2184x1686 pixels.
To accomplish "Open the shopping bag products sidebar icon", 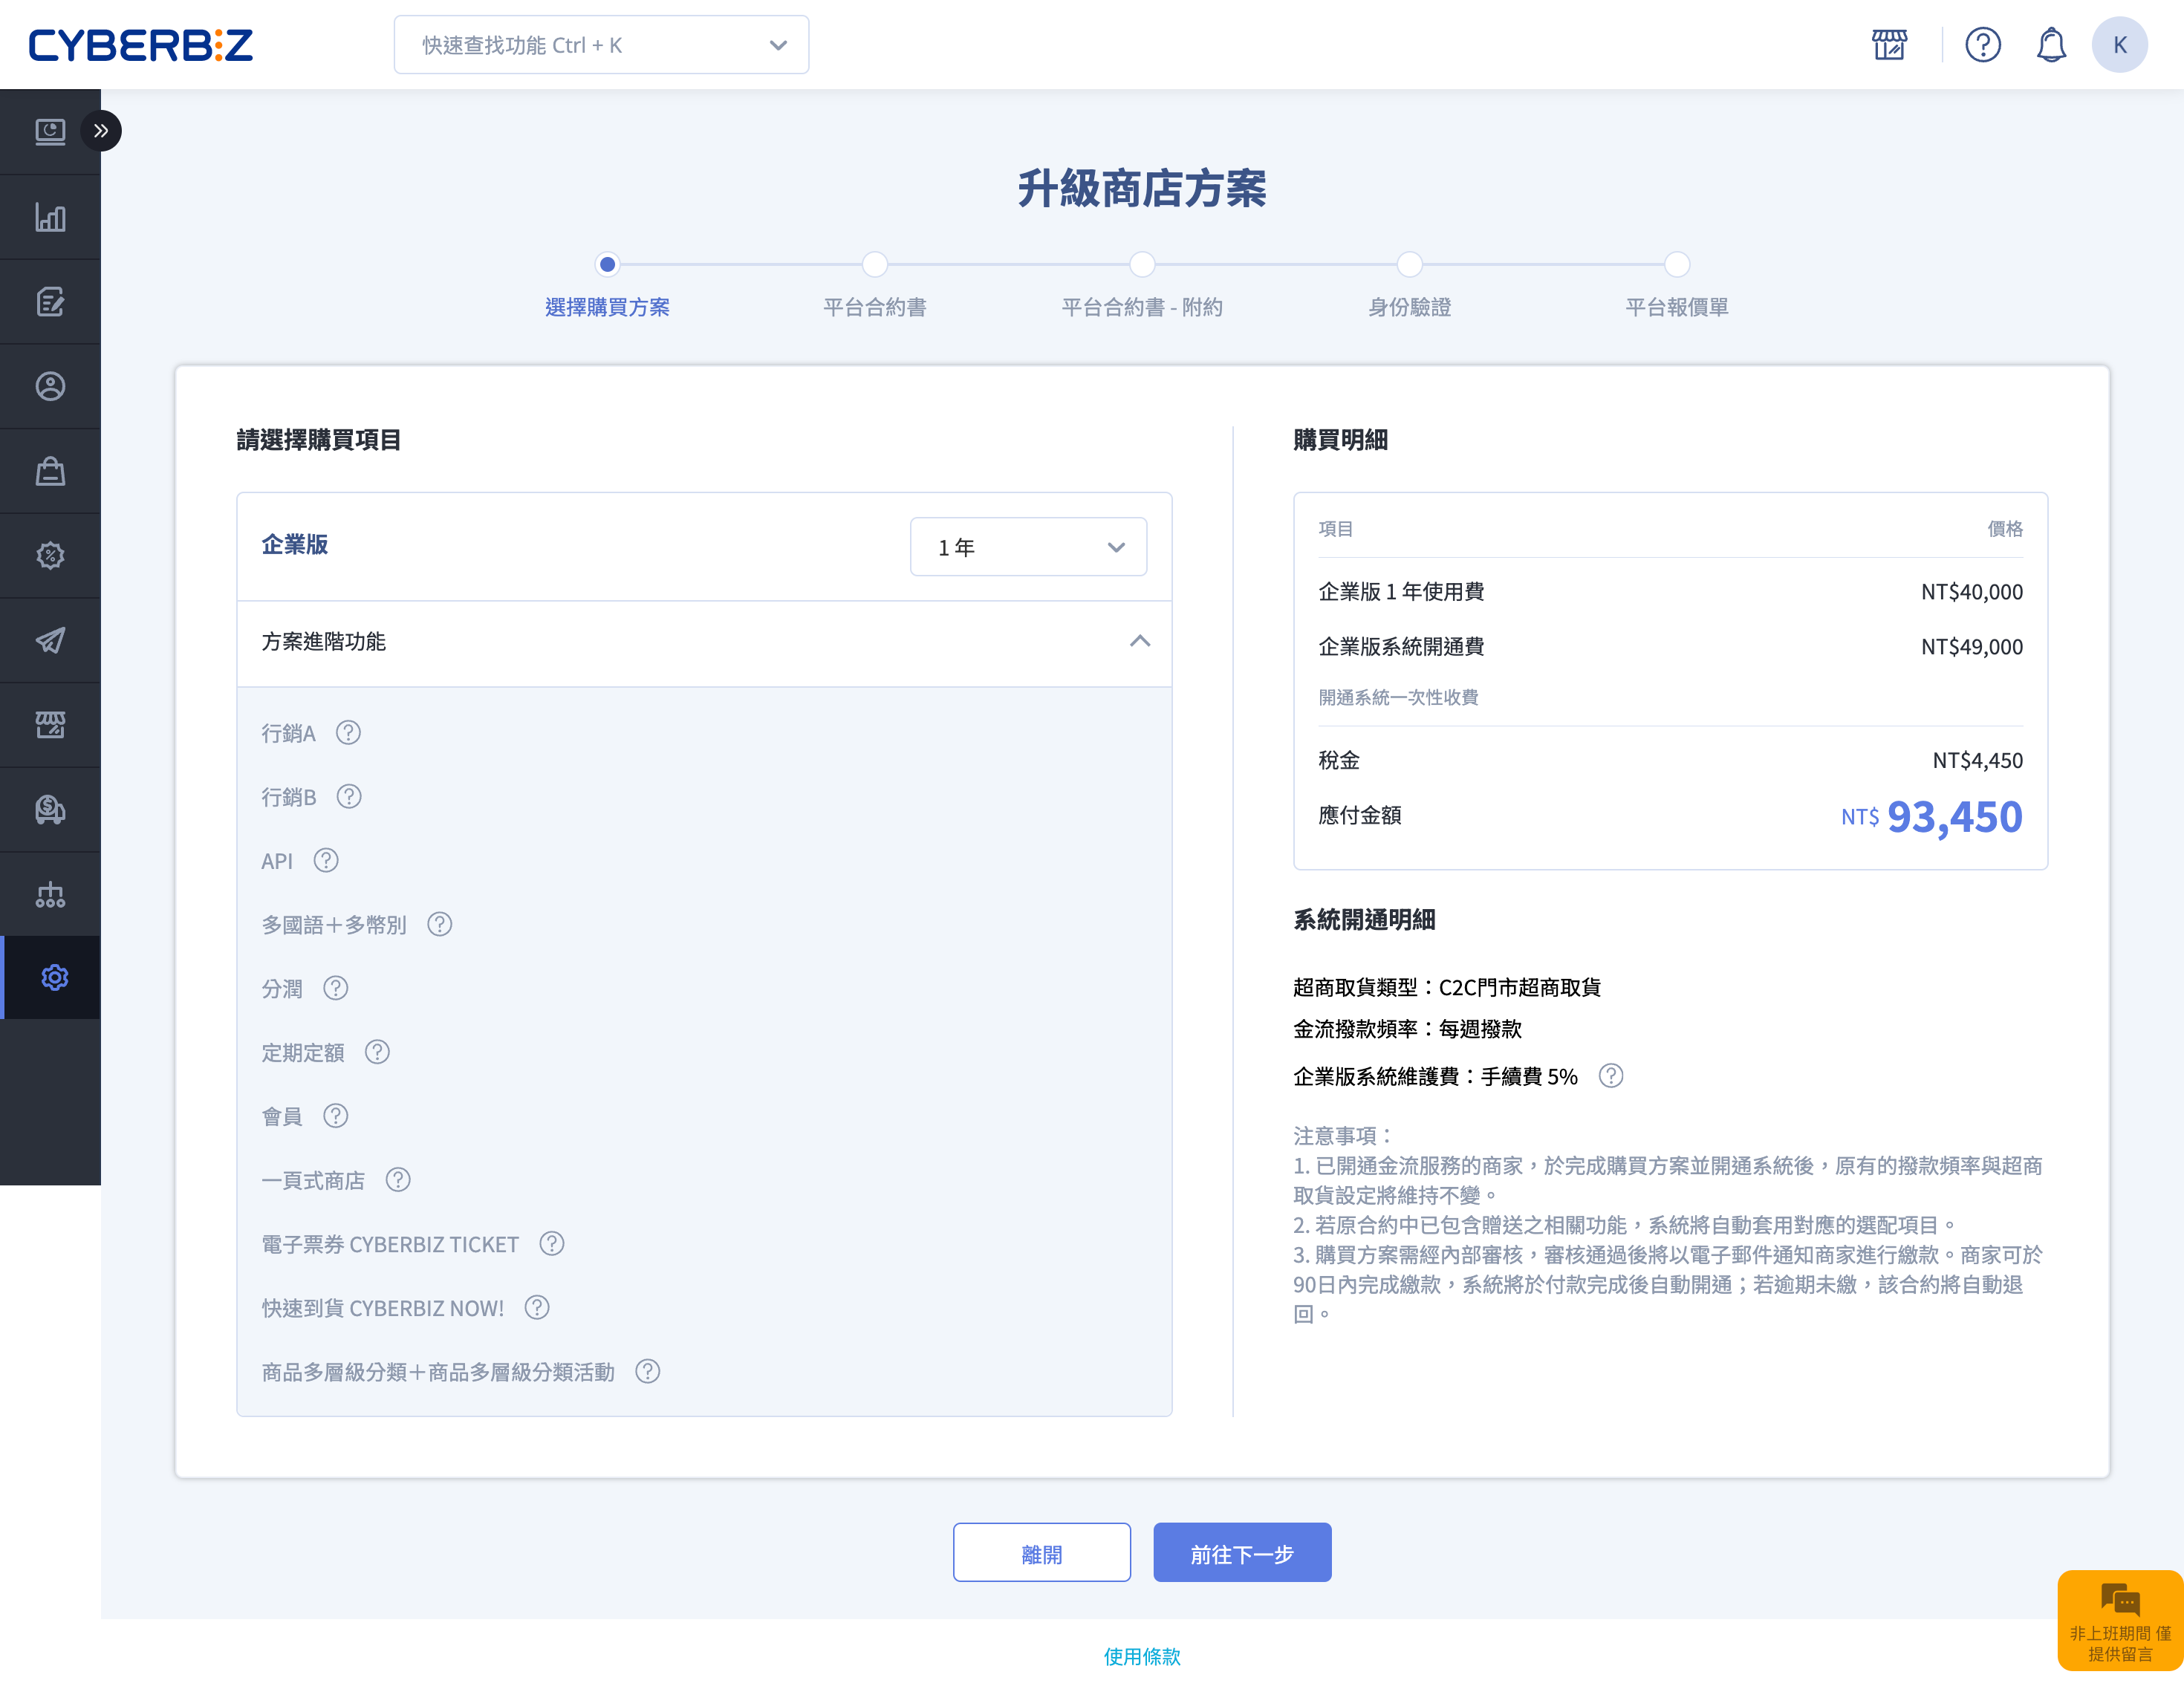I will tap(50, 471).
